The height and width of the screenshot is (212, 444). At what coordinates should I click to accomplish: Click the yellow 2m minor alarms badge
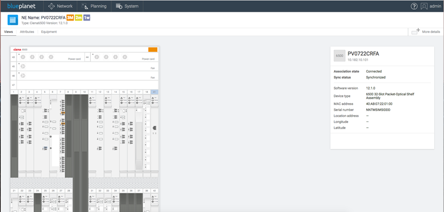point(79,18)
